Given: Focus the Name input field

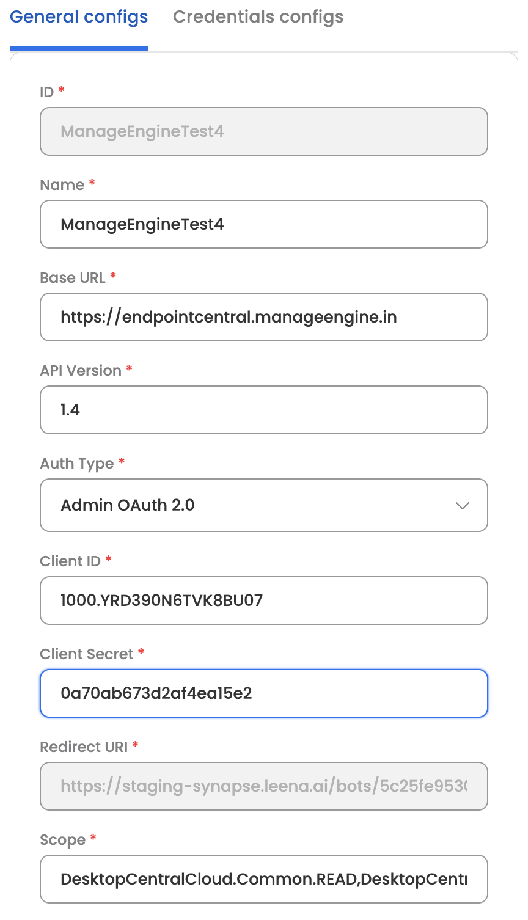Looking at the screenshot, I should coord(264,224).
